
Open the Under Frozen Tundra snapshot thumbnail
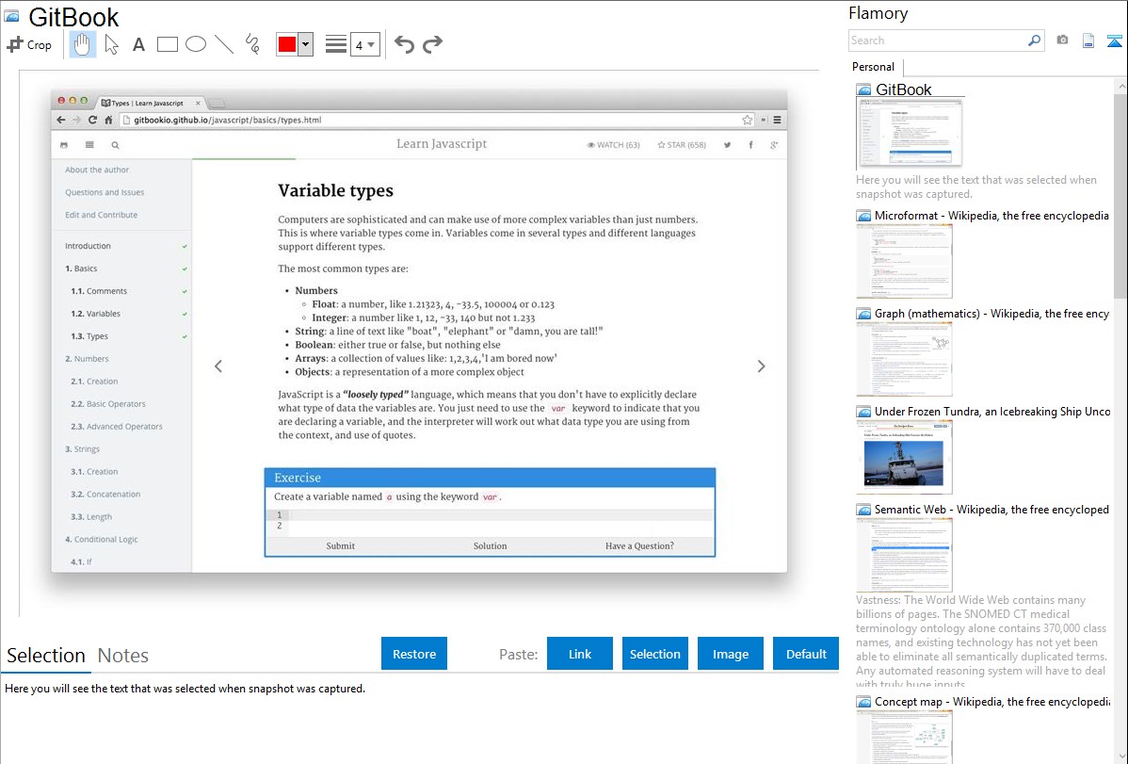click(904, 457)
